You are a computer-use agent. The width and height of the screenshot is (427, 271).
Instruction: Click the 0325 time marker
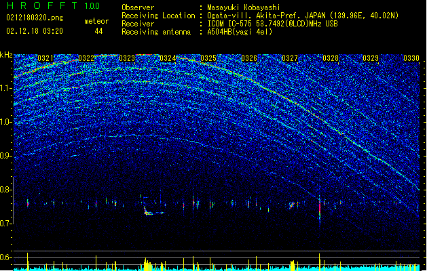[208, 58]
